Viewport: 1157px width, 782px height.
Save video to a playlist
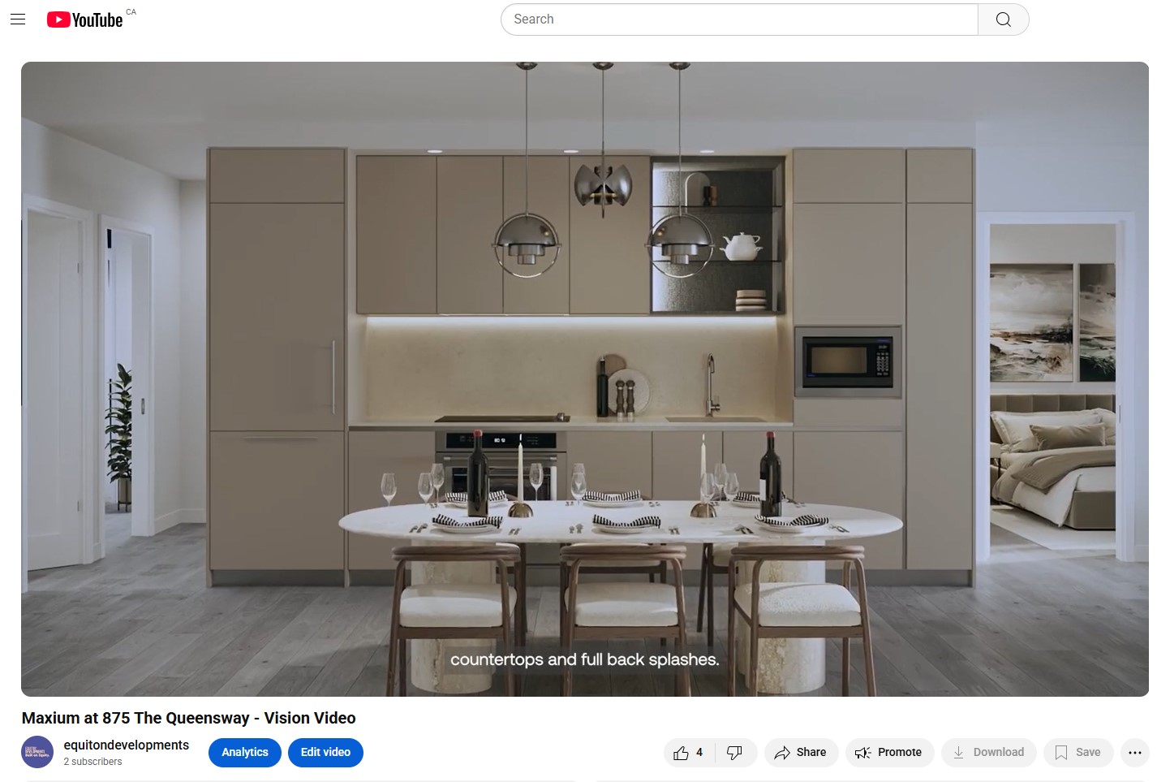coord(1078,753)
